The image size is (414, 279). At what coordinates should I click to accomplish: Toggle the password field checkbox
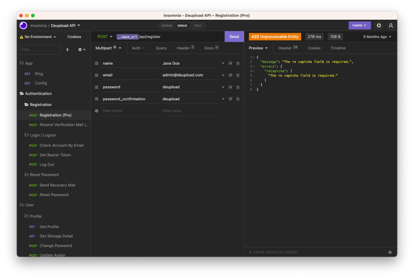[x=230, y=87]
